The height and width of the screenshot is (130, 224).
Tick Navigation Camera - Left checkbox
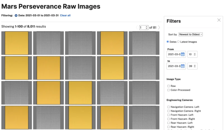click(169, 107)
